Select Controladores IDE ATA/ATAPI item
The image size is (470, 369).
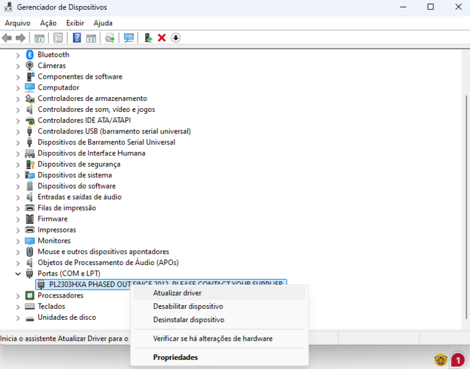84,120
